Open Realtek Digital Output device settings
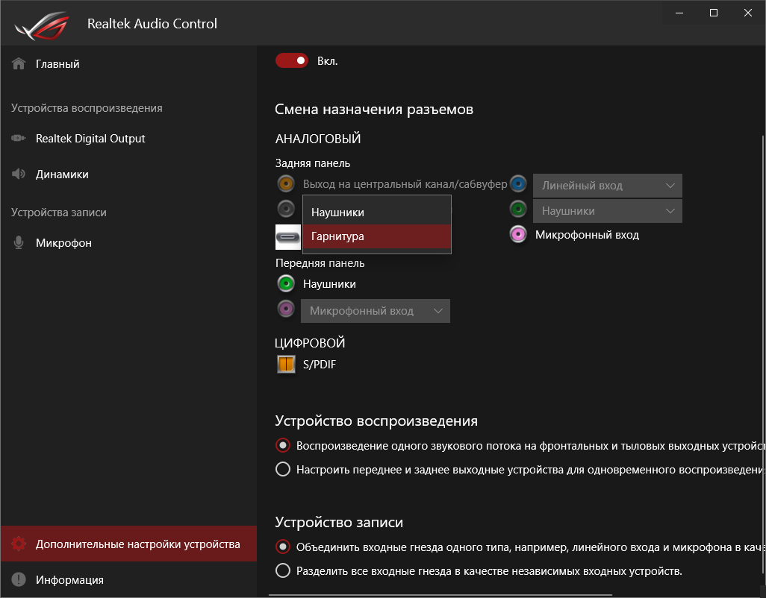This screenshot has width=766, height=598. pos(90,139)
